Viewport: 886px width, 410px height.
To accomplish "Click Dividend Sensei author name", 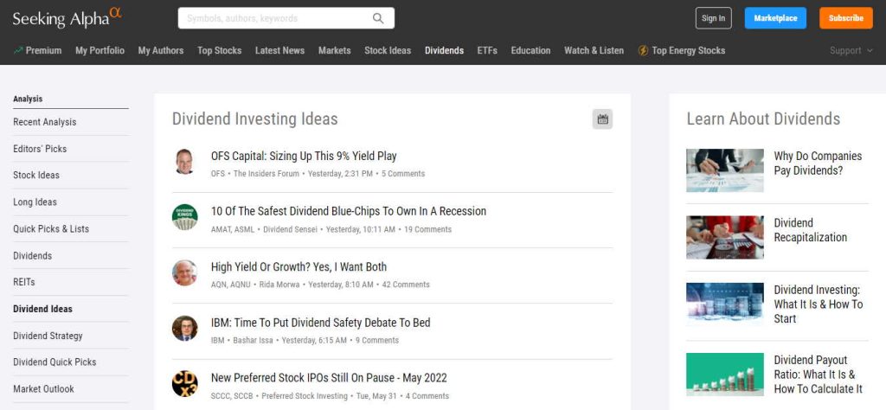I will [291, 230].
